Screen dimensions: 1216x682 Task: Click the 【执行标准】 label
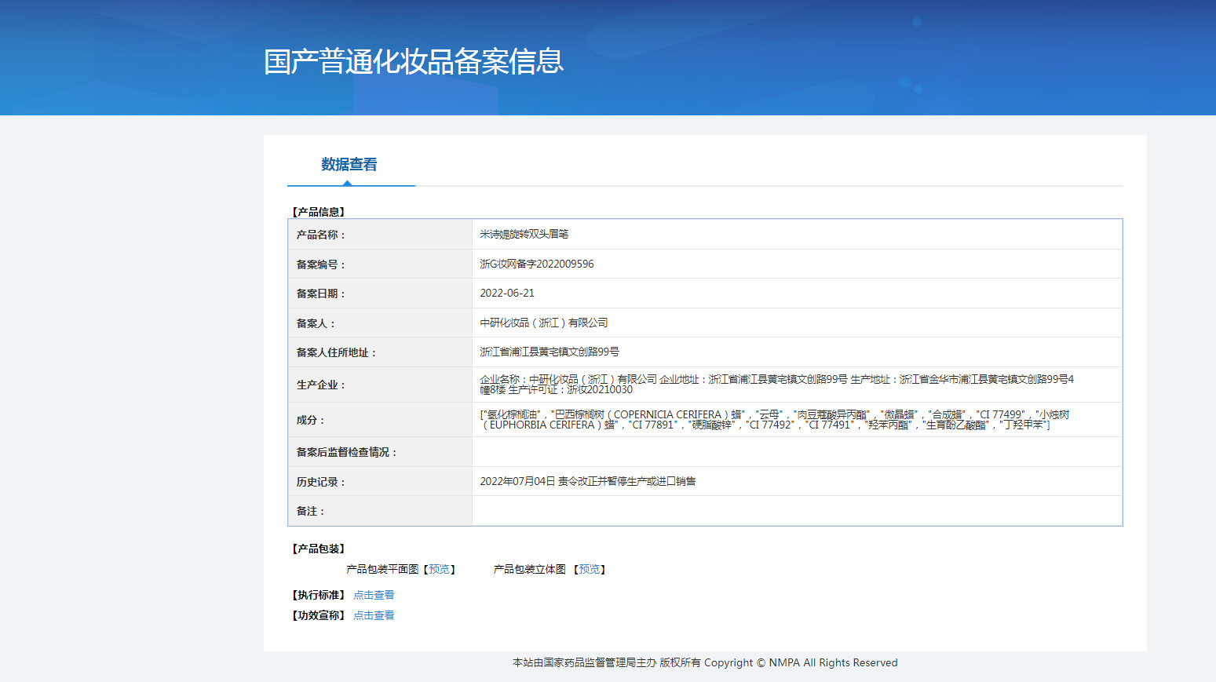pyautogui.click(x=318, y=595)
